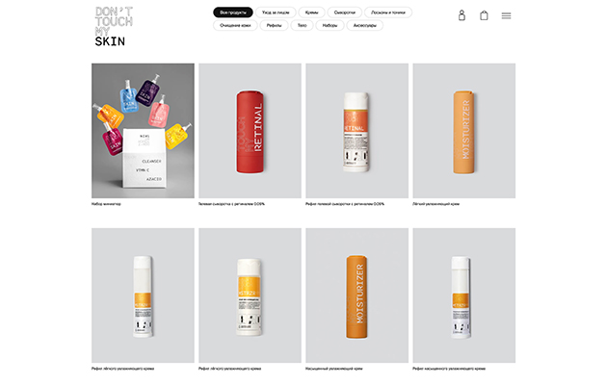Show the 'Рефилы' category
The height and width of the screenshot is (385, 607).
274,26
